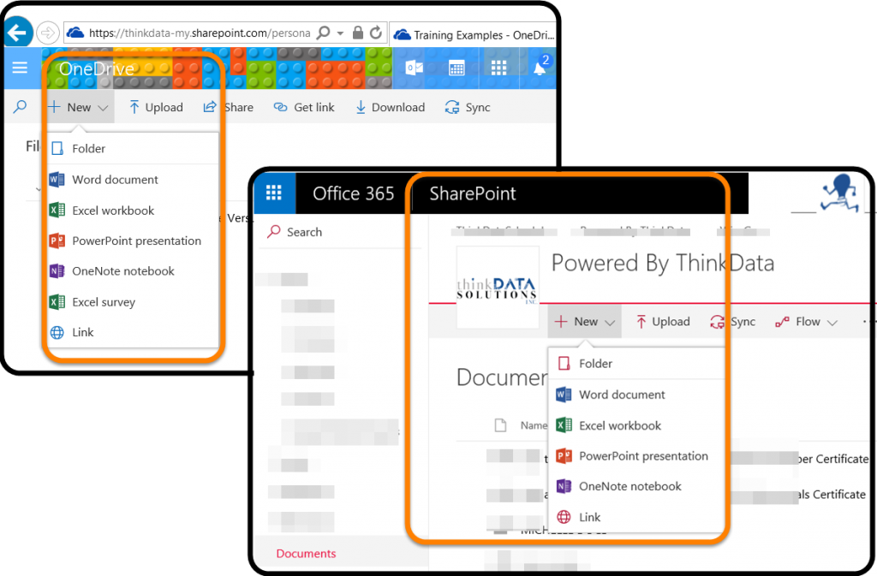The height and width of the screenshot is (576, 877).
Task: Click the OneDrive title in header
Action: pyautogui.click(x=96, y=68)
